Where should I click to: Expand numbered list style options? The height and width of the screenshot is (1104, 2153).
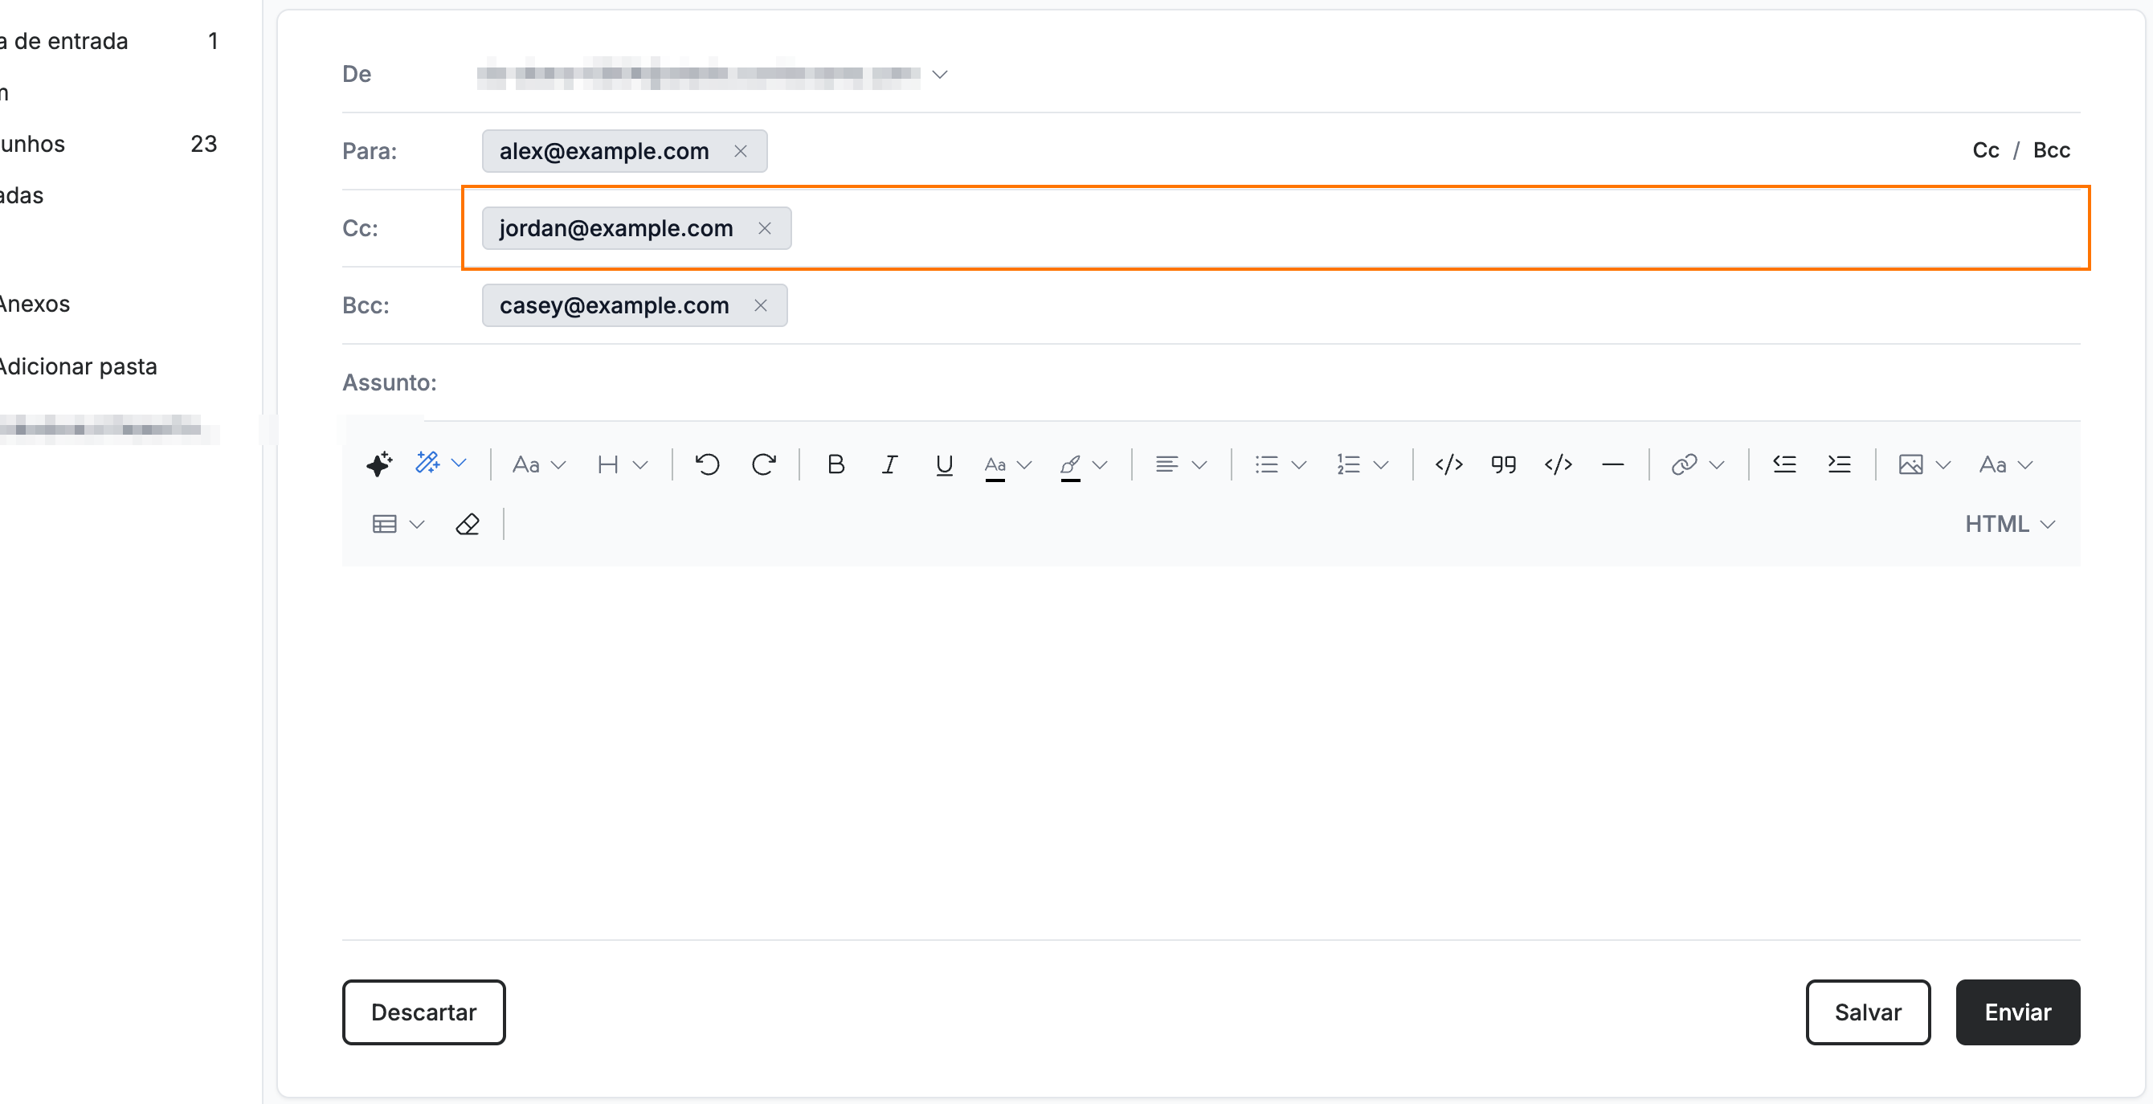point(1381,464)
